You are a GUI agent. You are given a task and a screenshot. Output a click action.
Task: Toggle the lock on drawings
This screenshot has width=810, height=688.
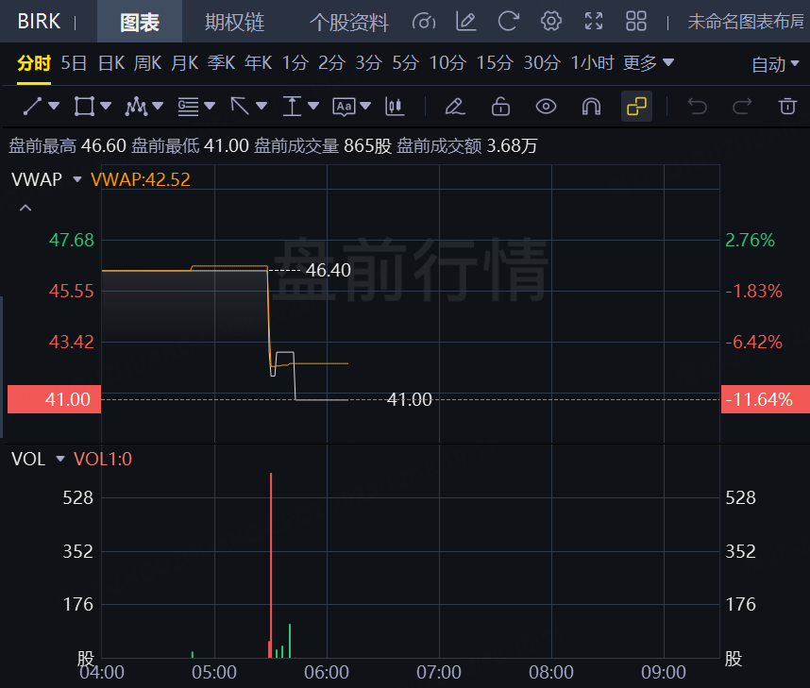[x=500, y=107]
